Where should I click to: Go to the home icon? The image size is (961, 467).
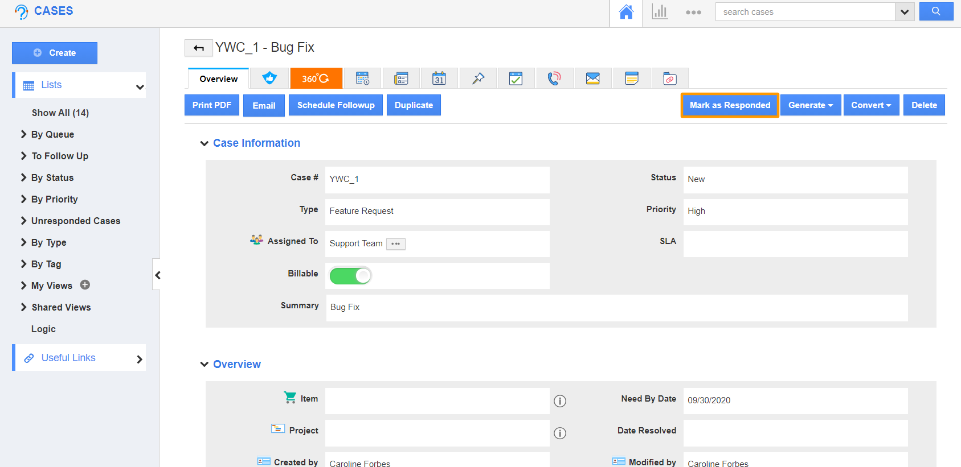click(626, 12)
